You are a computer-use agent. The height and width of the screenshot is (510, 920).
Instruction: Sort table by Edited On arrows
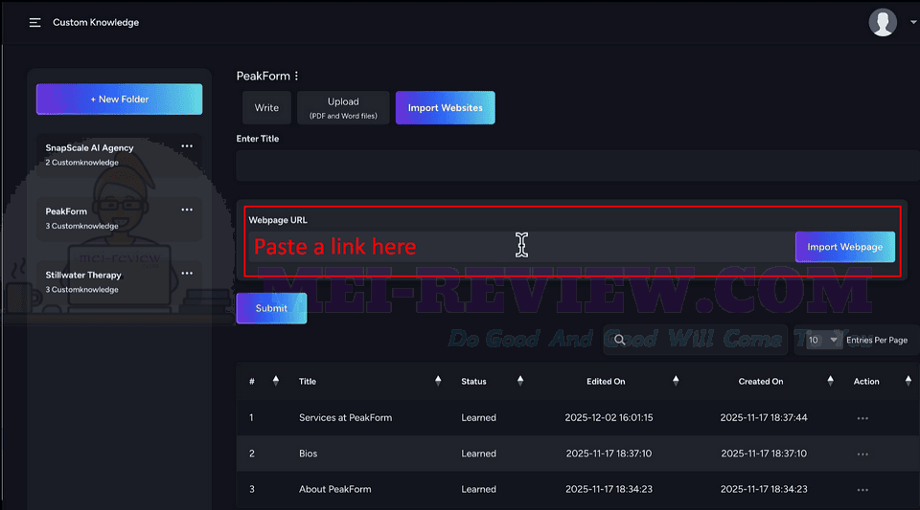coord(676,381)
